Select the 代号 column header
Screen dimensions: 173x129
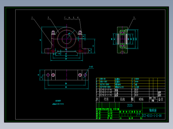pyautogui.click(x=106, y=99)
